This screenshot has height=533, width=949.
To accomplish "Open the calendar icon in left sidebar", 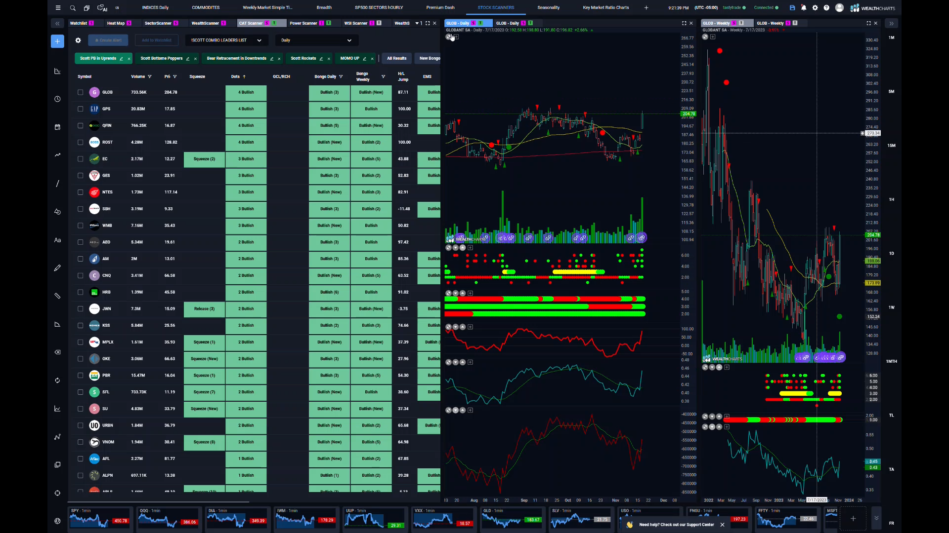I will pyautogui.click(x=57, y=127).
